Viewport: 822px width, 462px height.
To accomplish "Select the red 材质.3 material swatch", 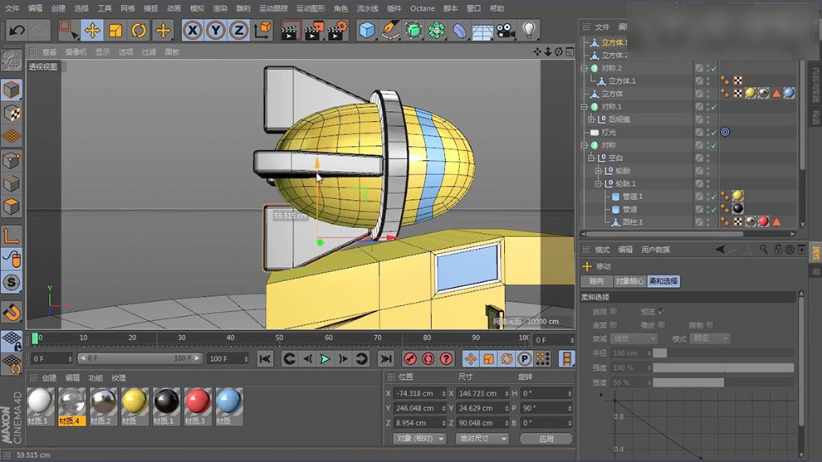I will click(x=197, y=402).
